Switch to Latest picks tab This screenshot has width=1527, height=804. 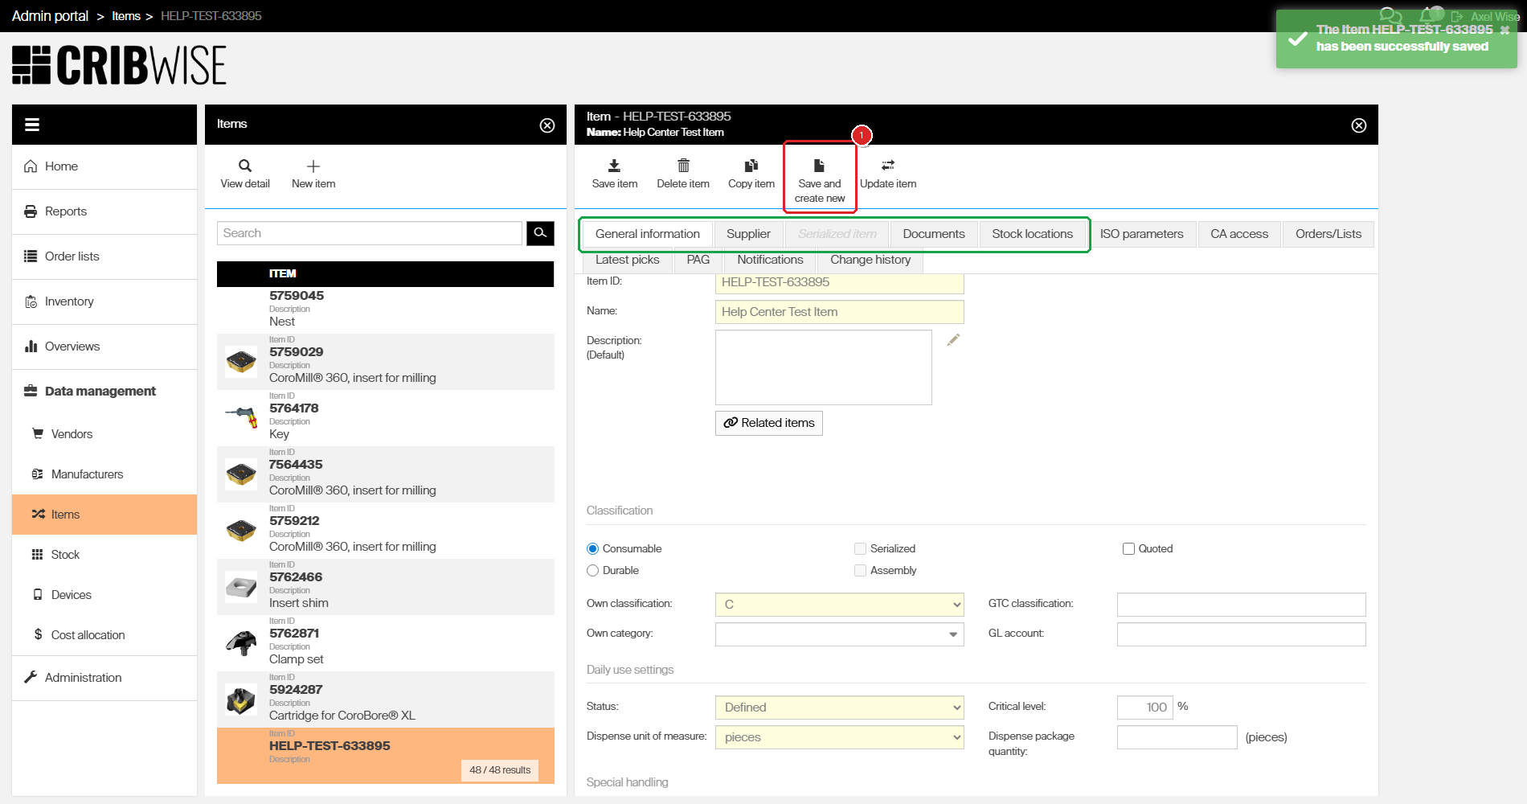point(627,260)
